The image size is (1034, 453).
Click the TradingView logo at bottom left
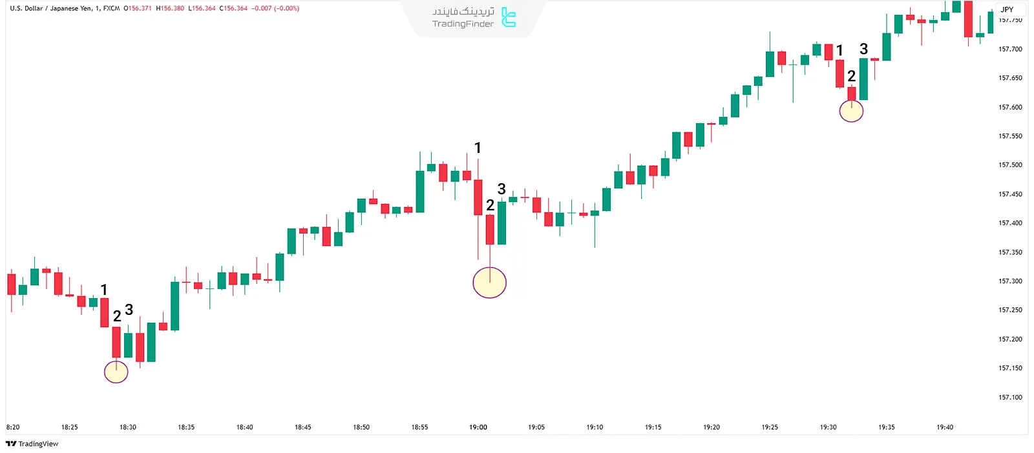(x=32, y=444)
